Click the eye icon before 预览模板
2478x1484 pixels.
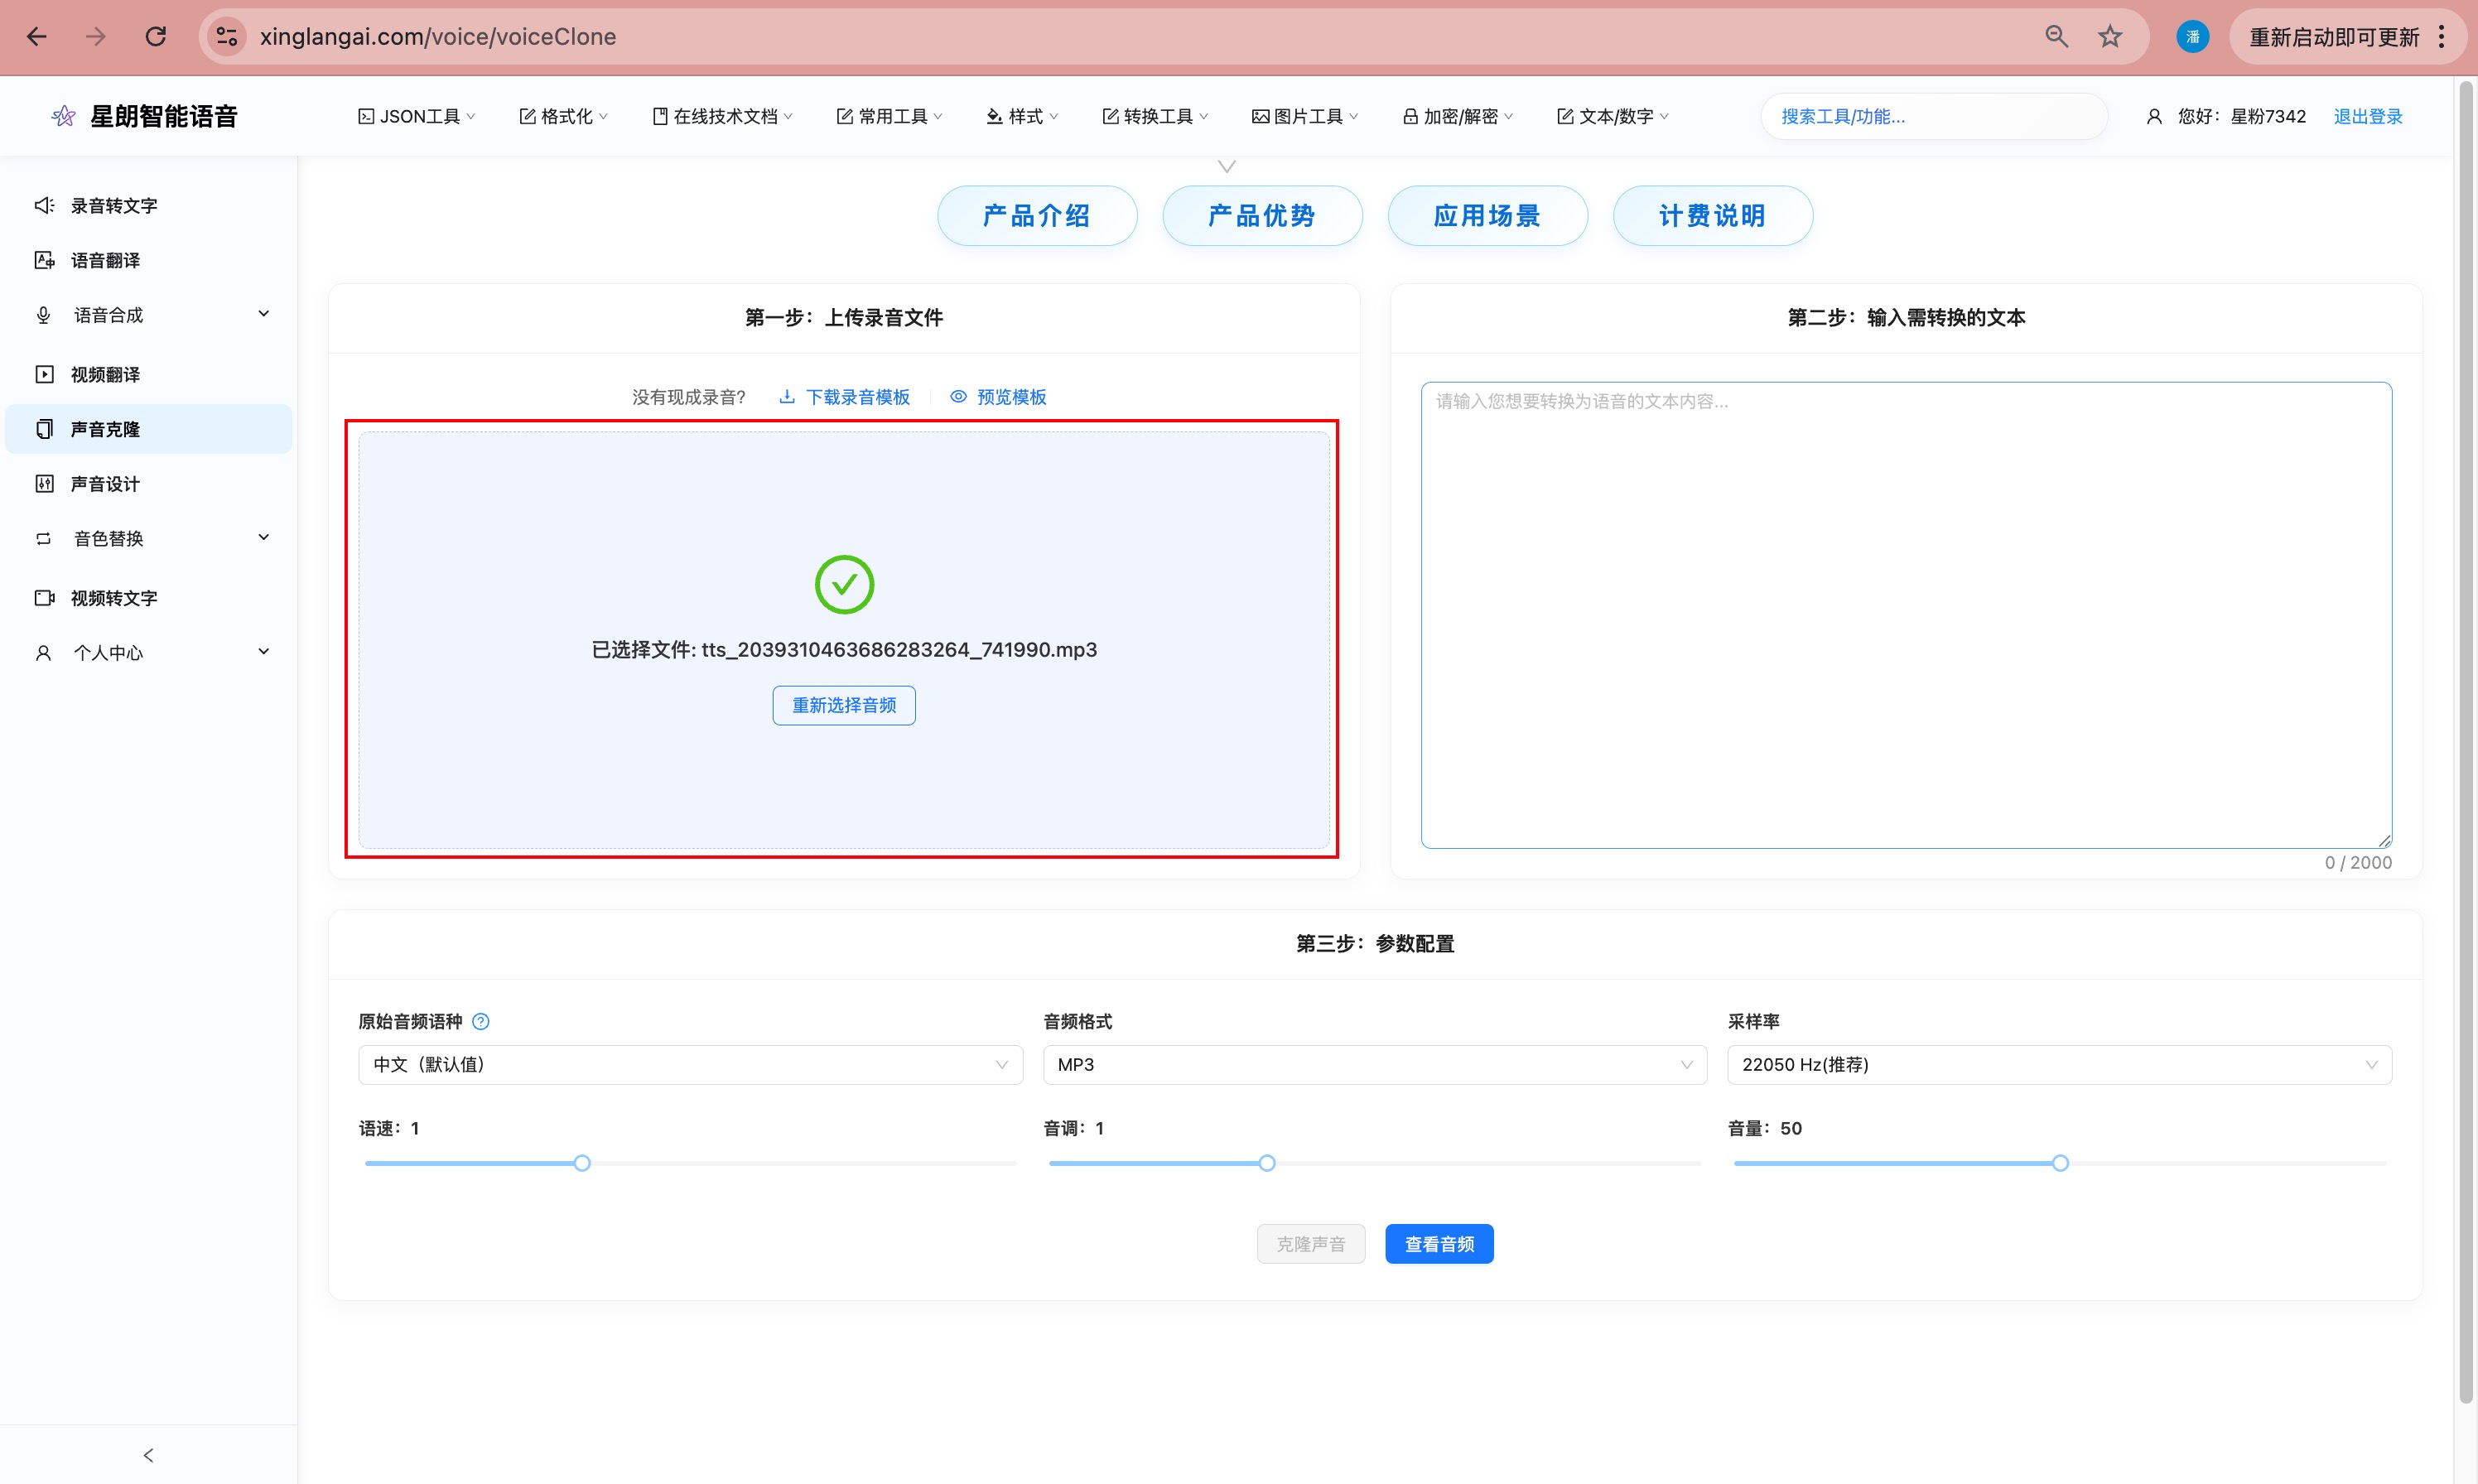click(x=958, y=397)
